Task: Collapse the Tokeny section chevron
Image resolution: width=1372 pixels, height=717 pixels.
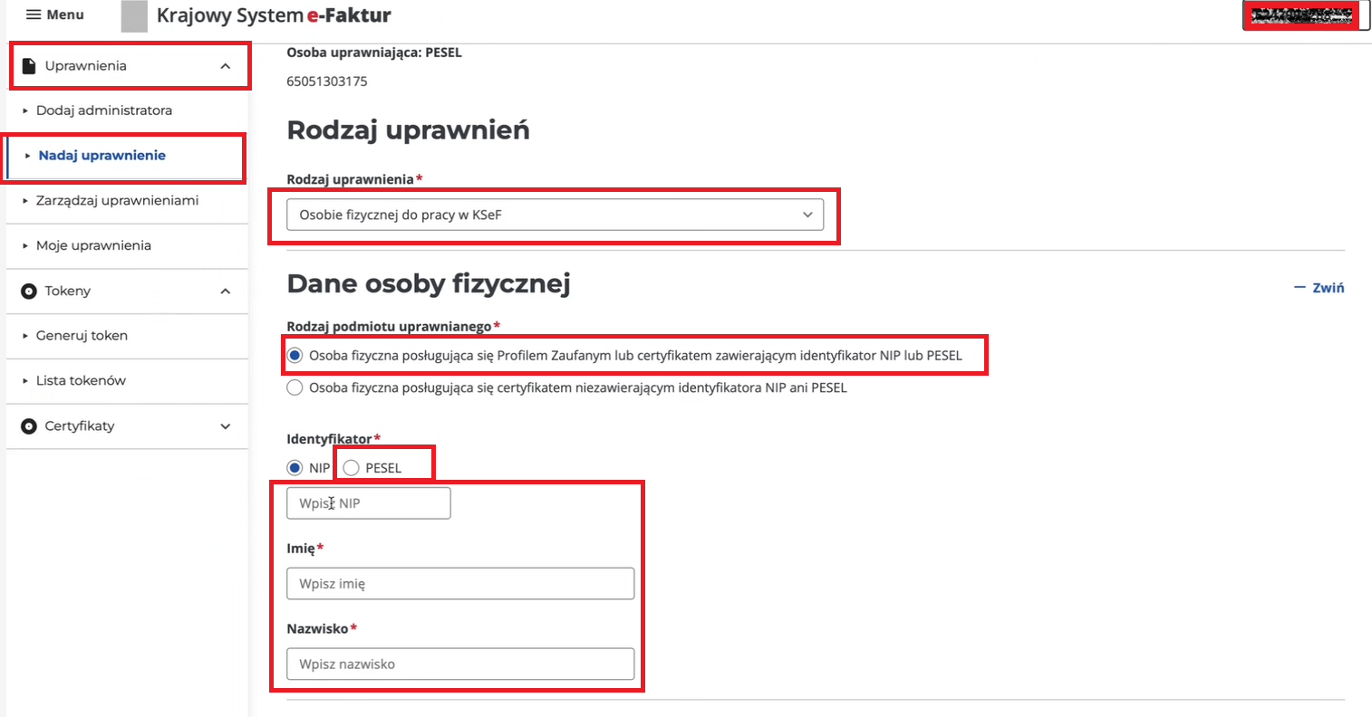Action: [x=226, y=291]
